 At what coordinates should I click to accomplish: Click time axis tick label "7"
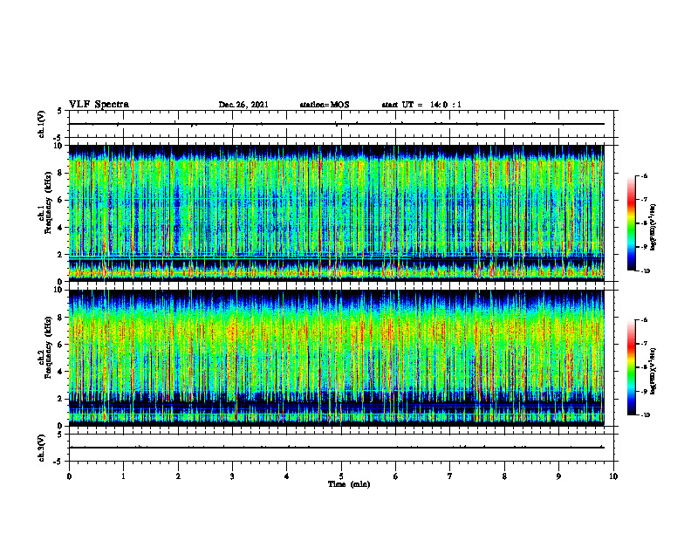[450, 476]
